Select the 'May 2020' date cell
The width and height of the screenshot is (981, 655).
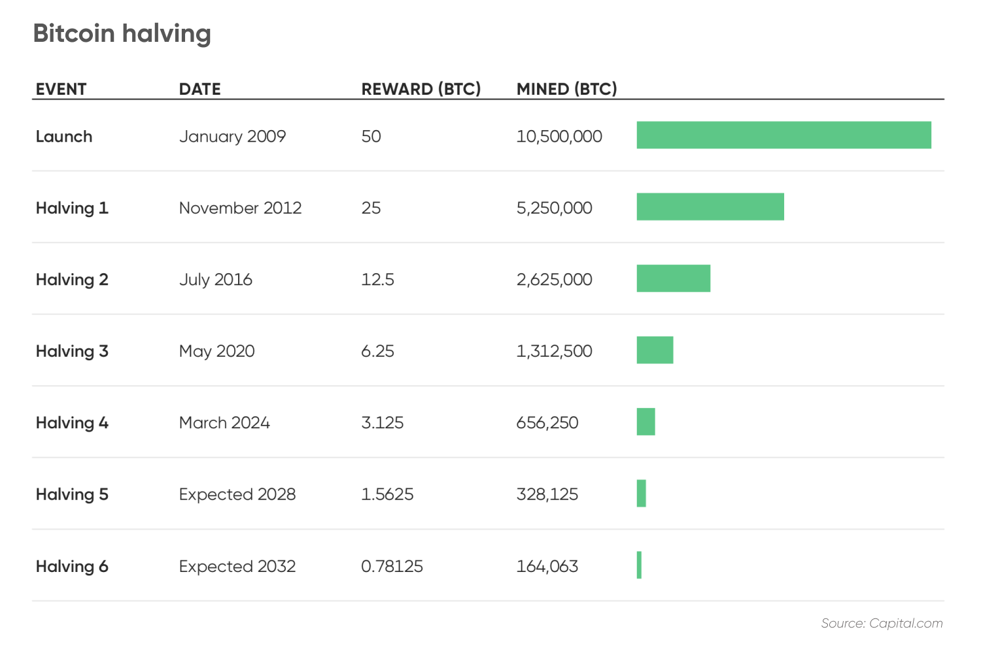(217, 351)
